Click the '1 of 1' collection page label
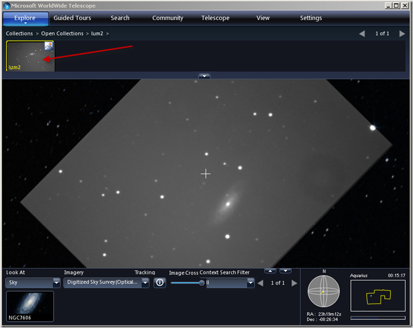This screenshot has height=328, width=413. (x=382, y=33)
